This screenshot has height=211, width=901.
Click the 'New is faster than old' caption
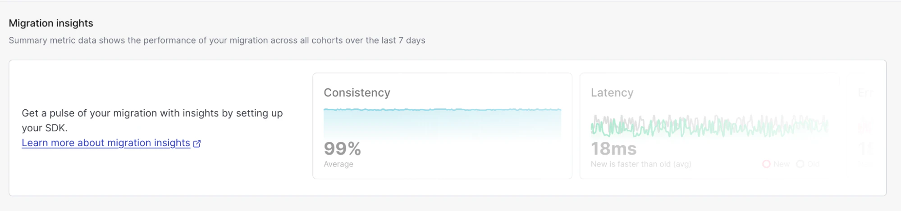640,164
